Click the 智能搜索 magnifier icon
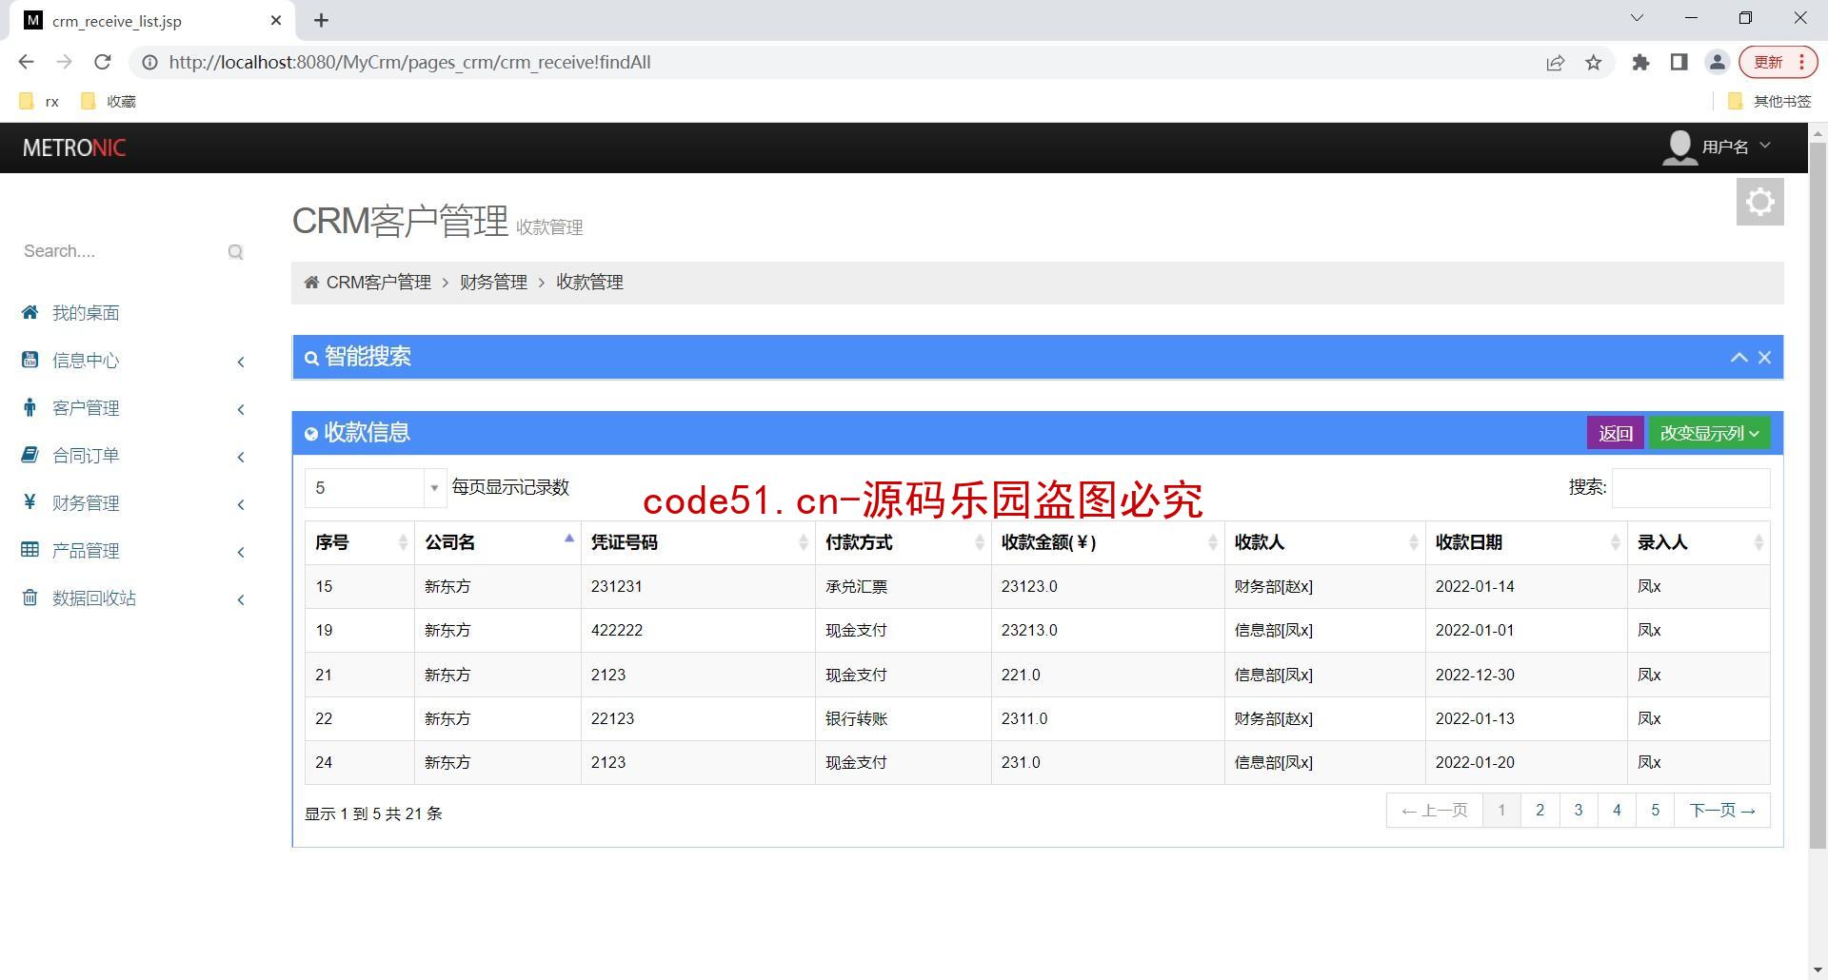The image size is (1828, 980). (311, 358)
